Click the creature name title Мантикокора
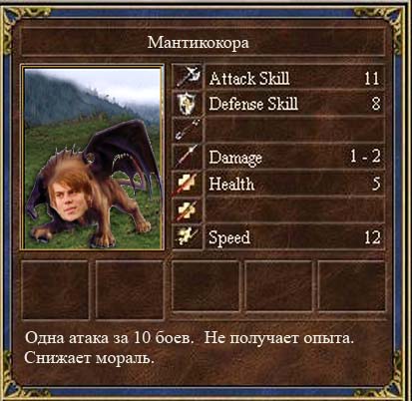Viewport: 412px width, 401px height. (x=199, y=43)
